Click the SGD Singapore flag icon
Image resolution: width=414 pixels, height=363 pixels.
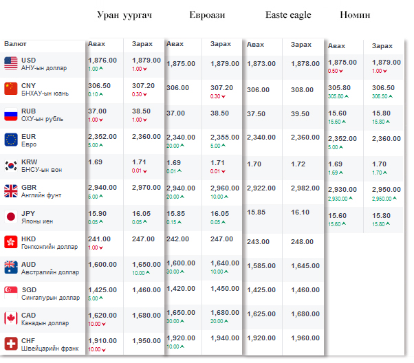(10, 293)
